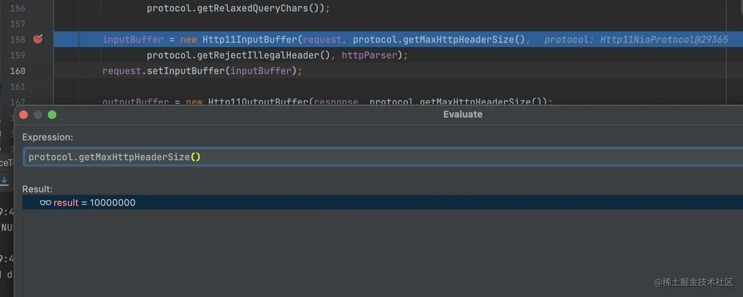
Task: Click the gray minimize button of Evaluate
Action: [38, 115]
